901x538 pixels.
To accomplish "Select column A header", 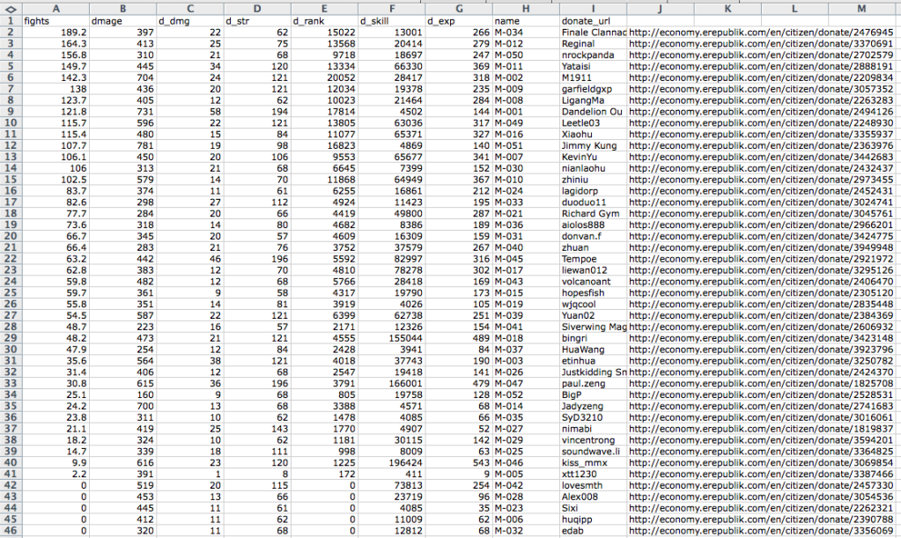I will [x=55, y=7].
